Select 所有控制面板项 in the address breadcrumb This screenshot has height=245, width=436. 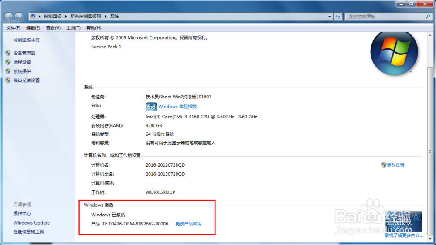pyautogui.click(x=85, y=17)
